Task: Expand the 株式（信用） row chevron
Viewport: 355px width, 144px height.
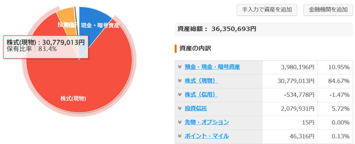Action: (180, 94)
